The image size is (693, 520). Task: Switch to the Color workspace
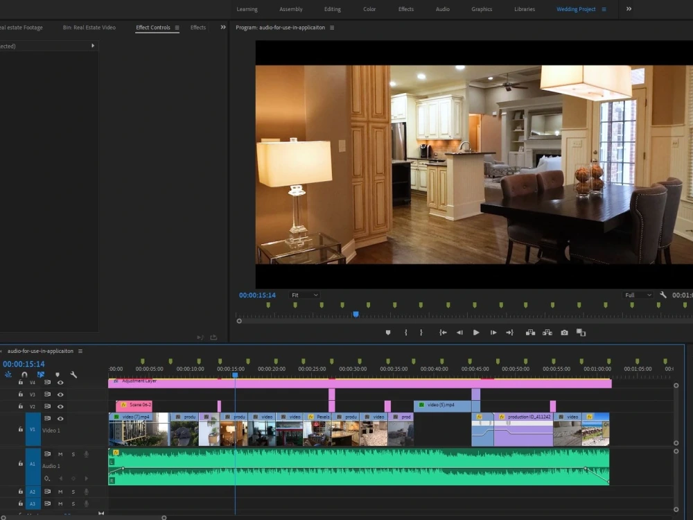click(x=369, y=9)
